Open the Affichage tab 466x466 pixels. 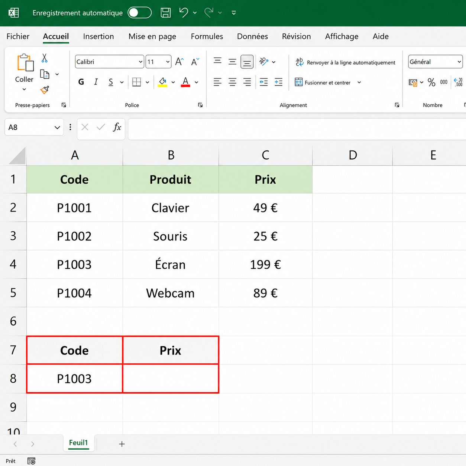[x=342, y=36]
